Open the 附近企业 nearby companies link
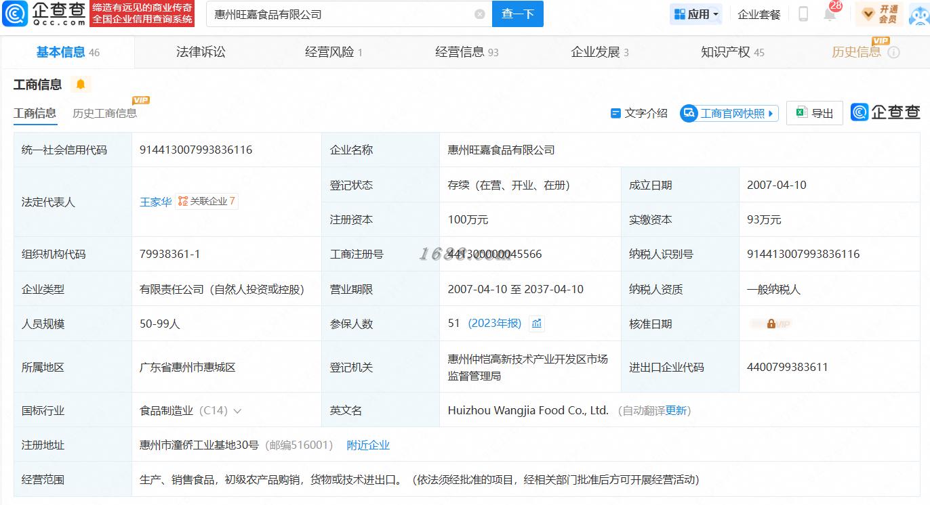This screenshot has height=505, width=930. pos(368,445)
